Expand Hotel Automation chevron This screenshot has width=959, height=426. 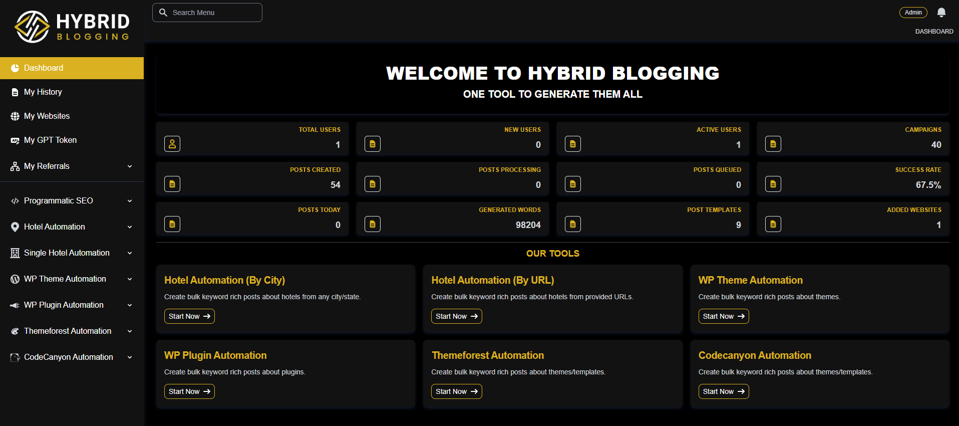pos(130,227)
